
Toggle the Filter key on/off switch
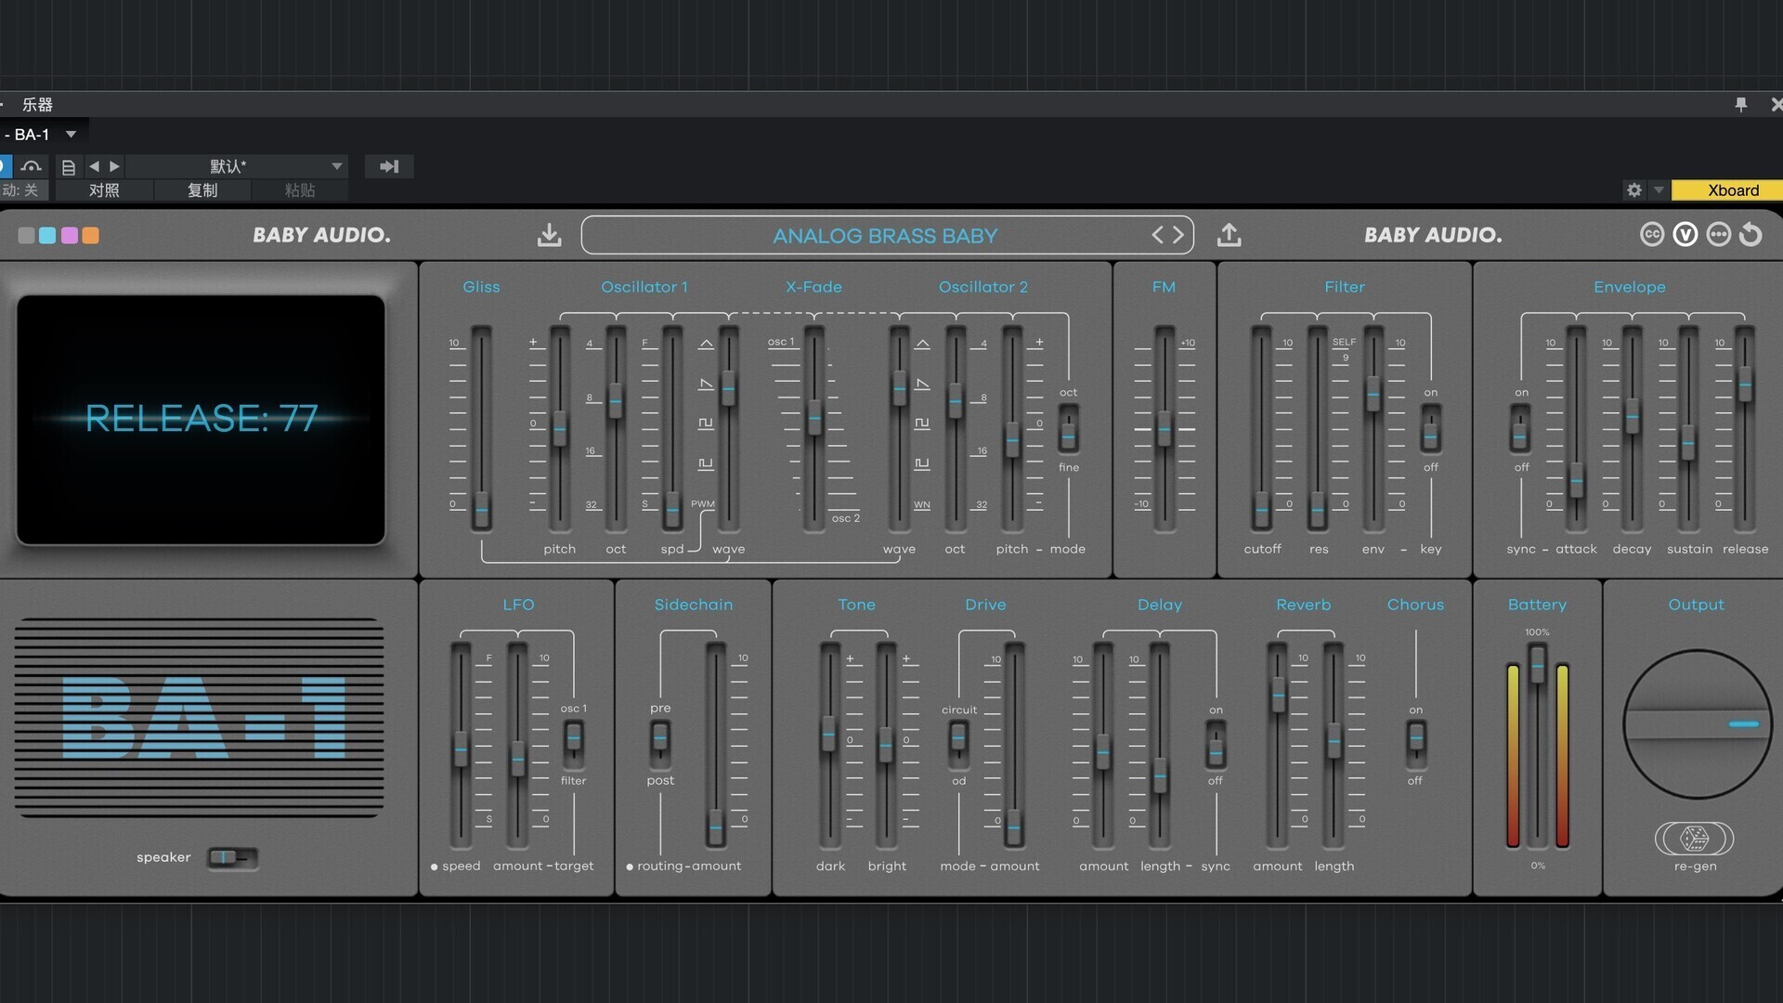pos(1431,430)
